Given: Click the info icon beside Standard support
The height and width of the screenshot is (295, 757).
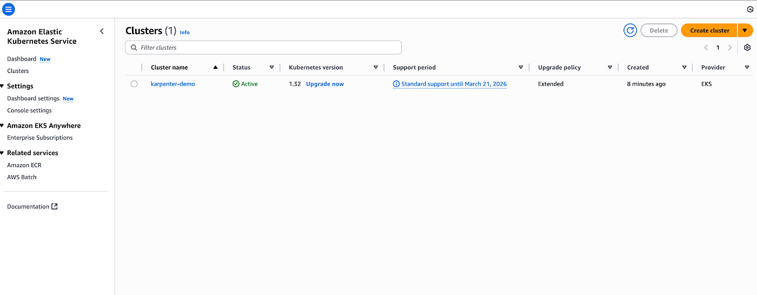Looking at the screenshot, I should [x=396, y=84].
